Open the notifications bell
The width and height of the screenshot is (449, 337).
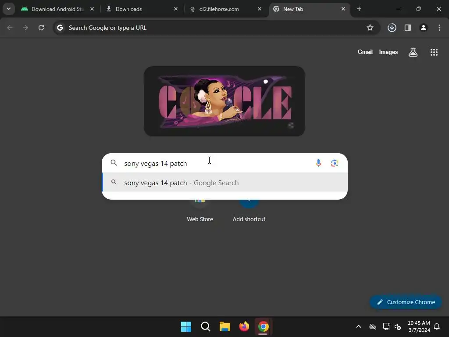point(437,326)
